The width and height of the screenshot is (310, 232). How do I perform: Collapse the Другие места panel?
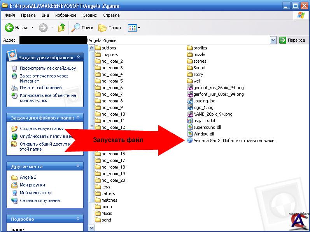click(x=78, y=167)
